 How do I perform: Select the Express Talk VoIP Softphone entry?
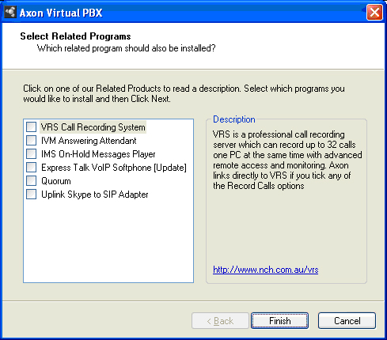[114, 168]
